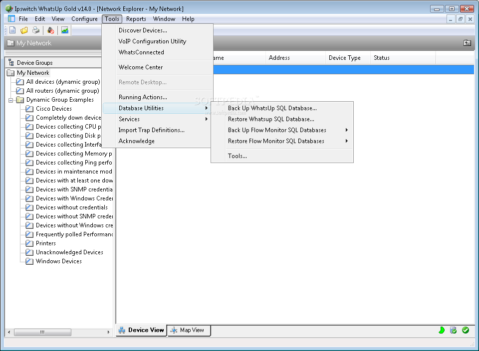Click the green polling status icon
This screenshot has height=351, width=479.
[x=442, y=330]
